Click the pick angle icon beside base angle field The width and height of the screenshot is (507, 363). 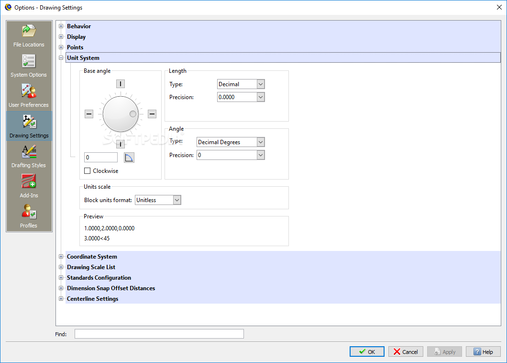coord(129,158)
